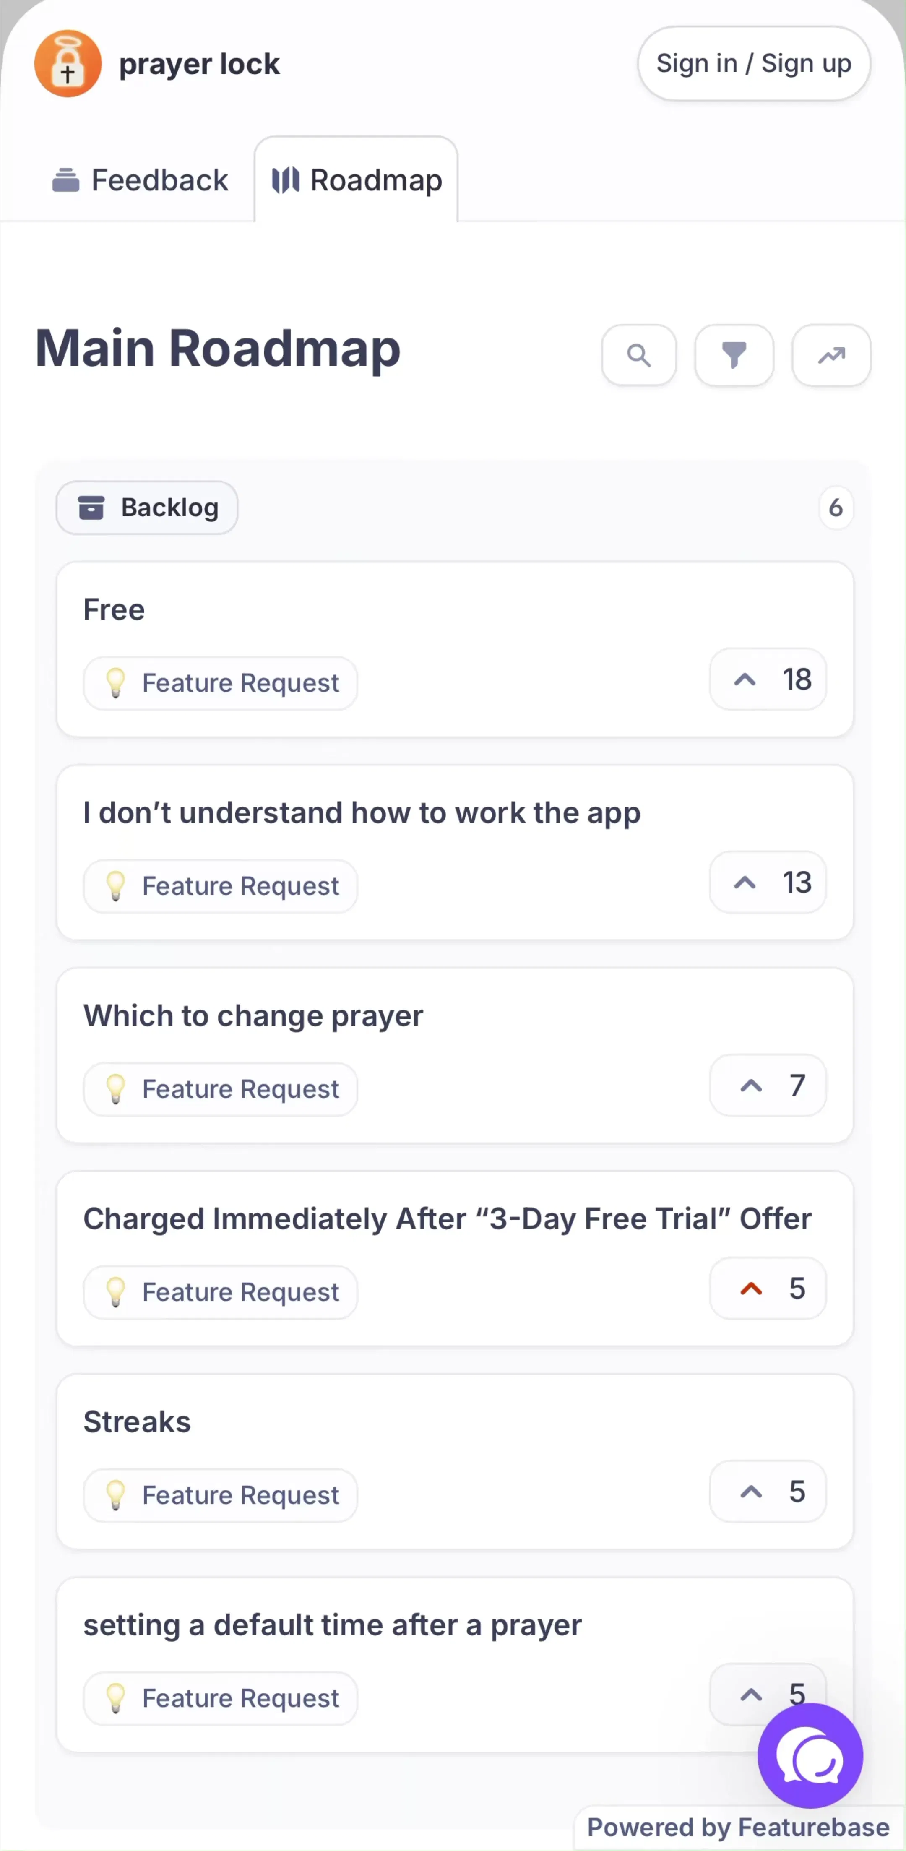
Task: Click Sign in / Sign up button
Action: 754,63
